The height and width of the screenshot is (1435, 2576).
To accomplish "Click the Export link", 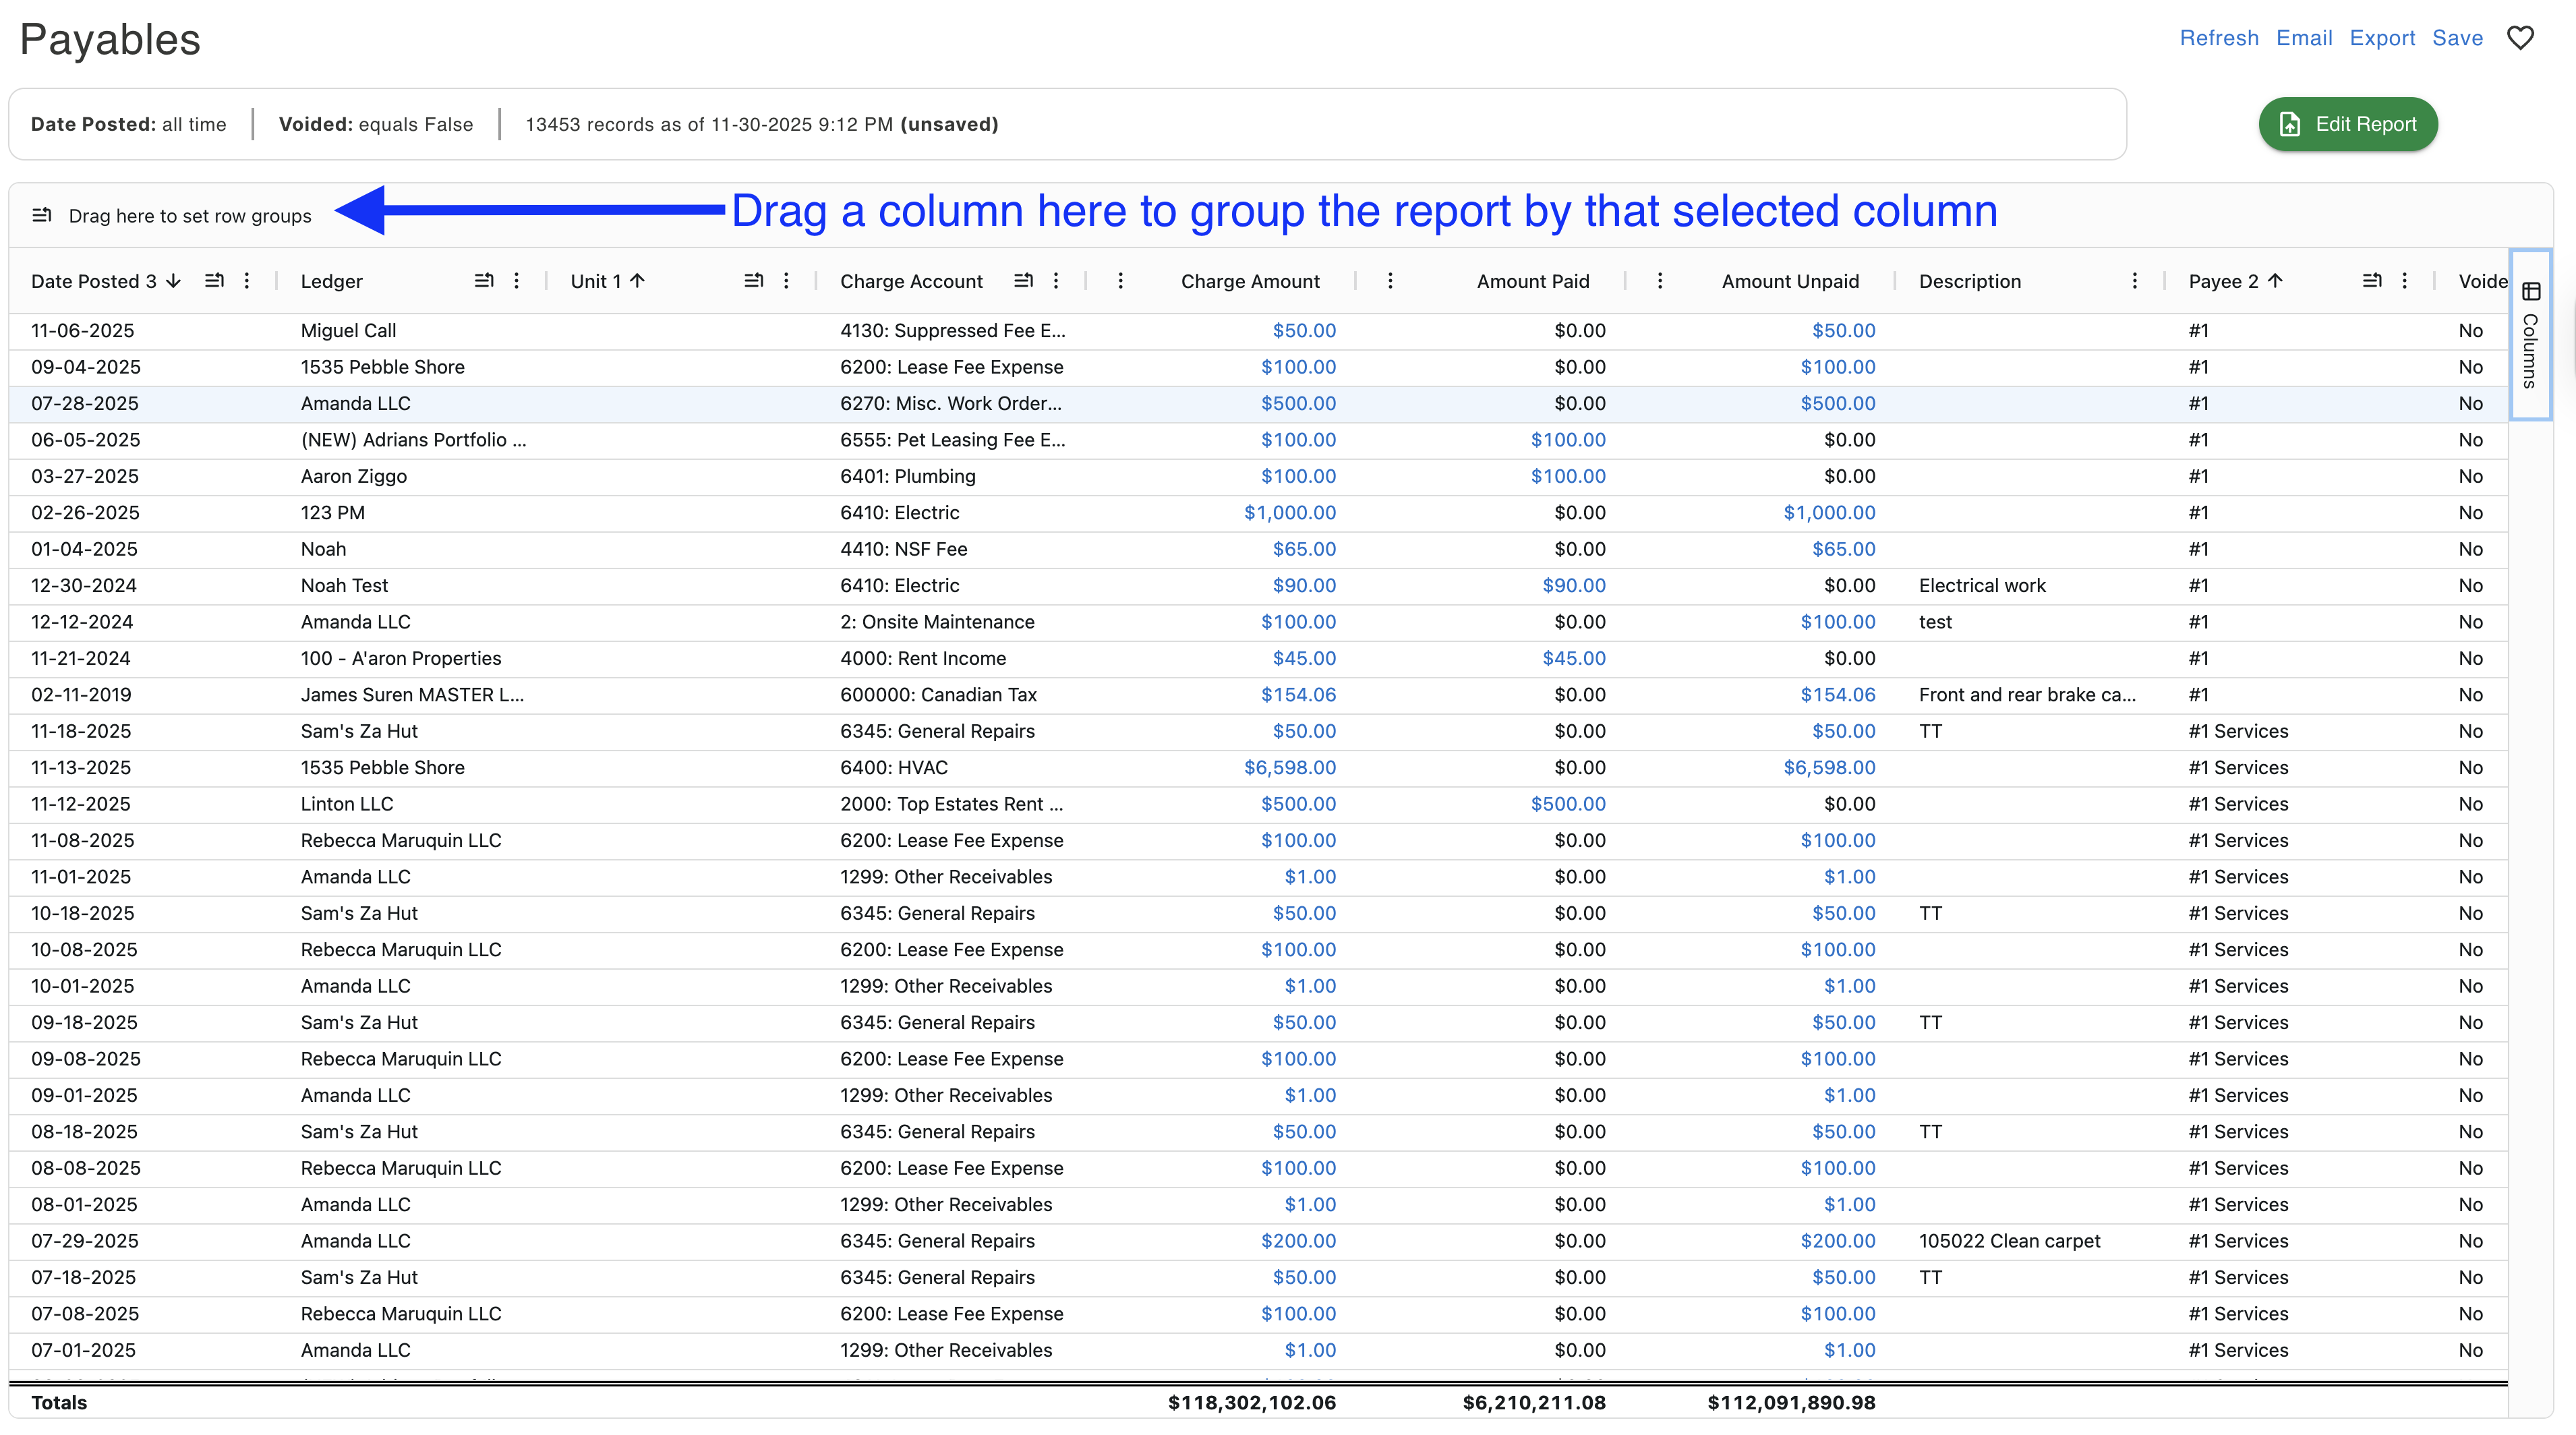I will point(2382,38).
